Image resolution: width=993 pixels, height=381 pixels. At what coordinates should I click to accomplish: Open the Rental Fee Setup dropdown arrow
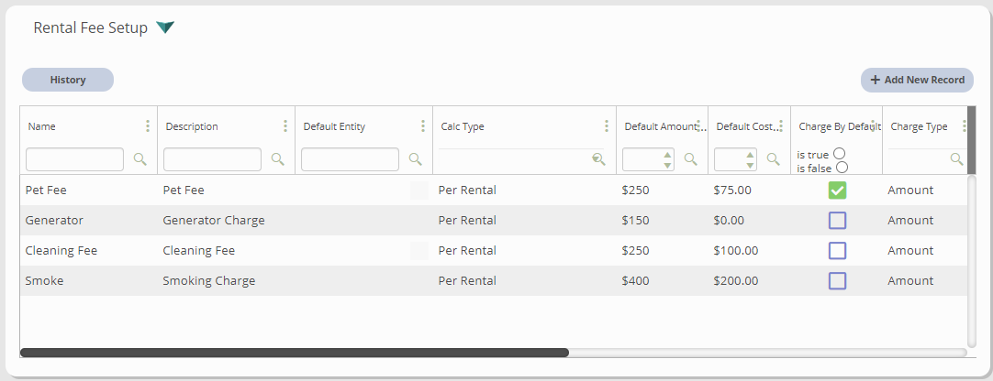(x=165, y=27)
